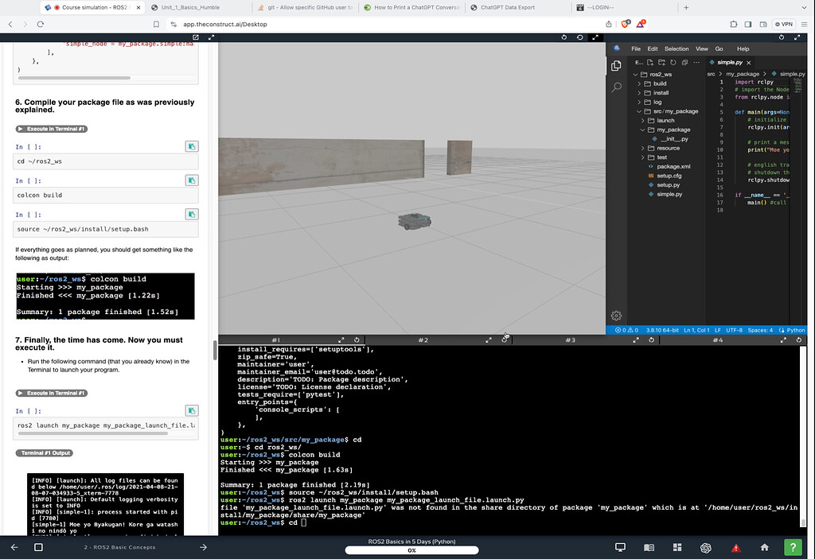Open the desktop monitor icon in bottom bar
This screenshot has height=559, width=815.
click(620, 548)
